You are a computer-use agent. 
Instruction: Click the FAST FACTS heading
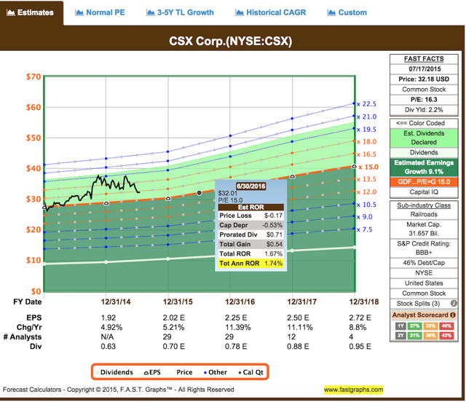424,59
